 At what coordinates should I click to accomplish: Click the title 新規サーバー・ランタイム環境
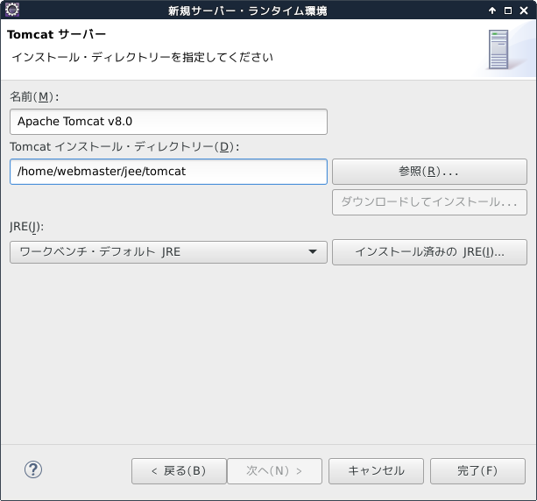tap(248, 11)
